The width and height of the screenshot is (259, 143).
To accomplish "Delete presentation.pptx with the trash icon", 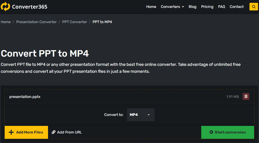I will click(x=246, y=96).
